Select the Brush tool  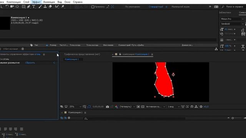click(40, 7)
